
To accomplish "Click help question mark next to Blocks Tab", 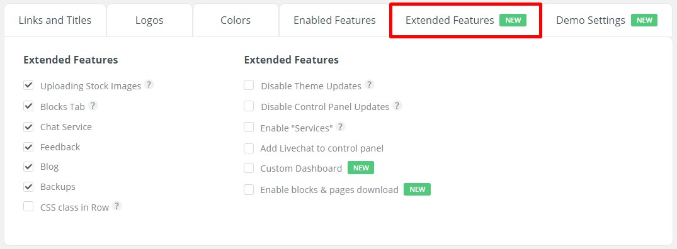I will pos(93,105).
